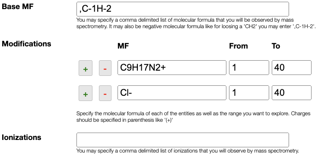The height and width of the screenshot is (156, 318).
Task: Click the Base MF help text about CH2
Action: coord(196,23)
